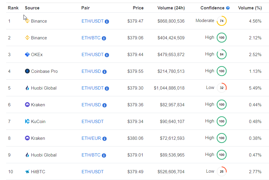Viewport: 269px width, 180px height.
Task: Sort table by Volume (24h) column header
Action: (x=171, y=8)
